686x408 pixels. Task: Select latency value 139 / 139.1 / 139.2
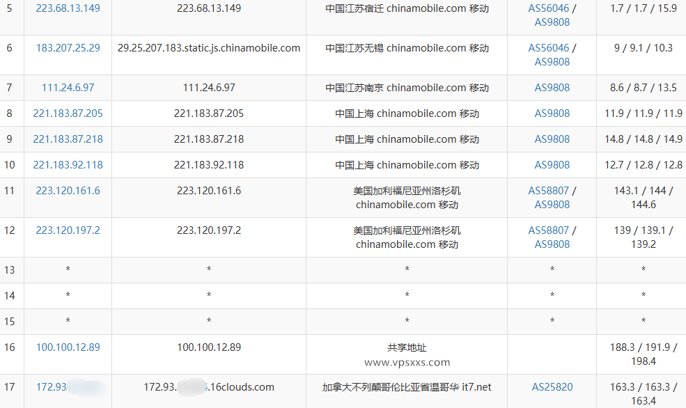pyautogui.click(x=643, y=237)
